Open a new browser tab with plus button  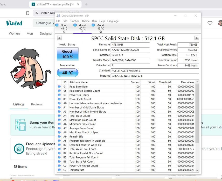tap(86, 4)
